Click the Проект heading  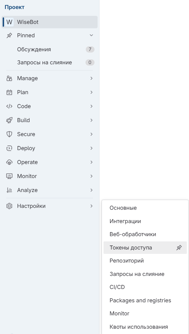click(x=15, y=7)
